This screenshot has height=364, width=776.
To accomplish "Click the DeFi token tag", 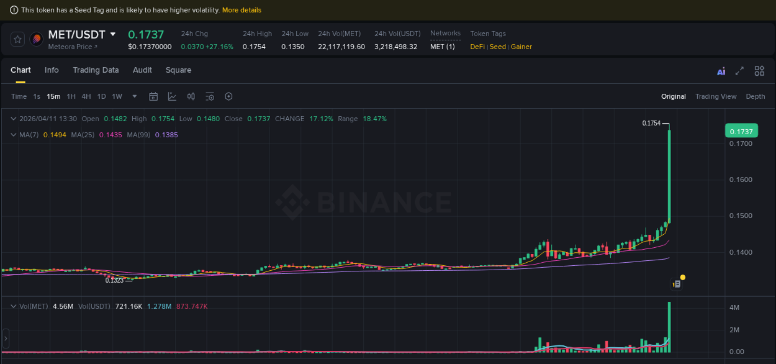I will pyautogui.click(x=477, y=47).
